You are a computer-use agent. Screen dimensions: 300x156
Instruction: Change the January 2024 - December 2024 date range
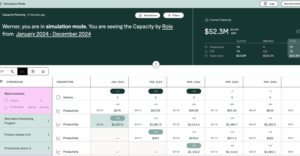pos(53,34)
